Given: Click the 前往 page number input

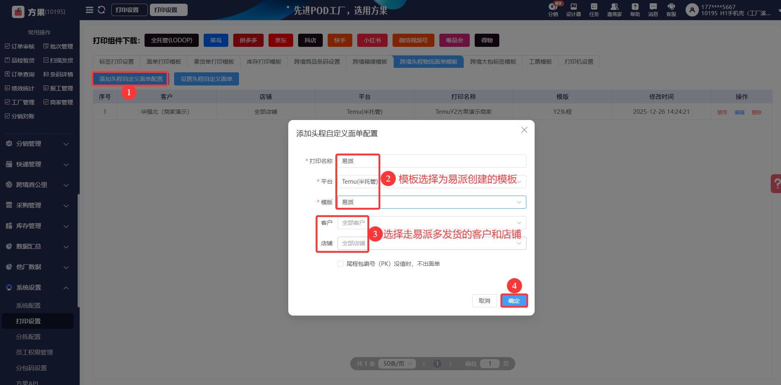Looking at the screenshot, I should pyautogui.click(x=490, y=364).
